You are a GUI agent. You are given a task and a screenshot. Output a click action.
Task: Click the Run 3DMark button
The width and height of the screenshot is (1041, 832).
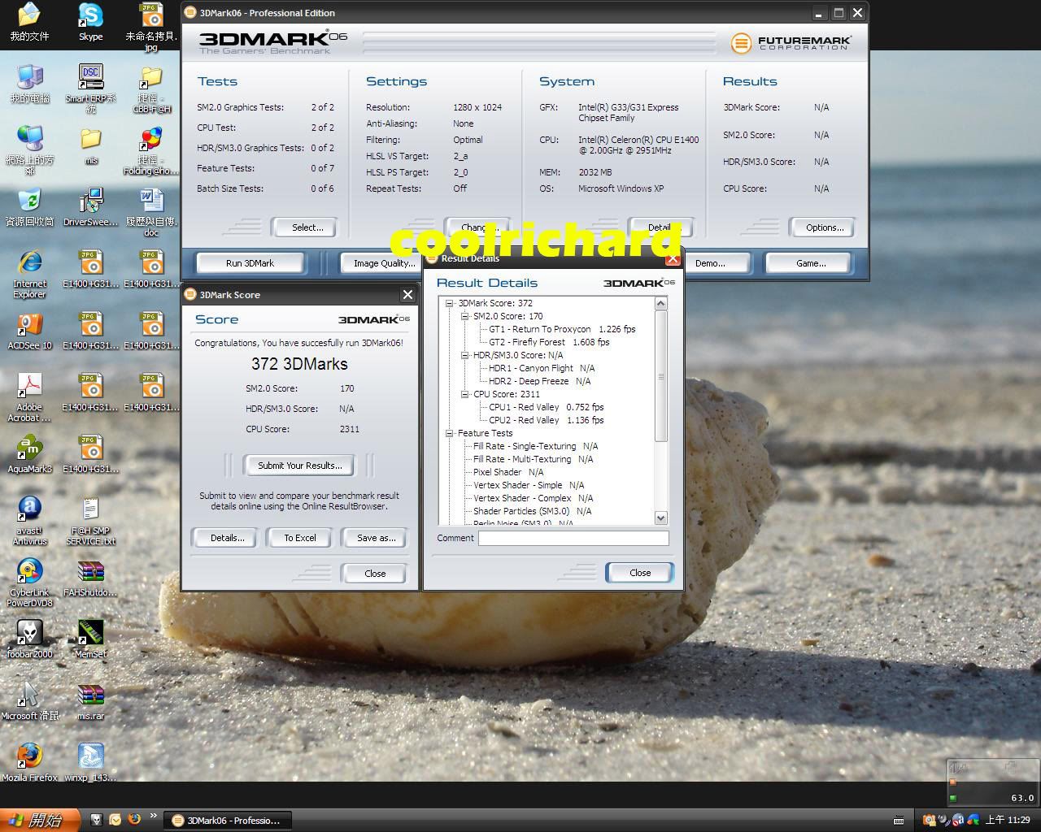coord(250,263)
